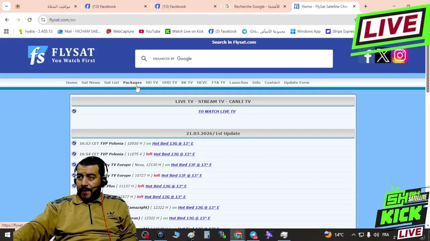Click the taskbar volume speaker icon
This screenshot has height=241, width=430.
pyautogui.click(x=376, y=235)
